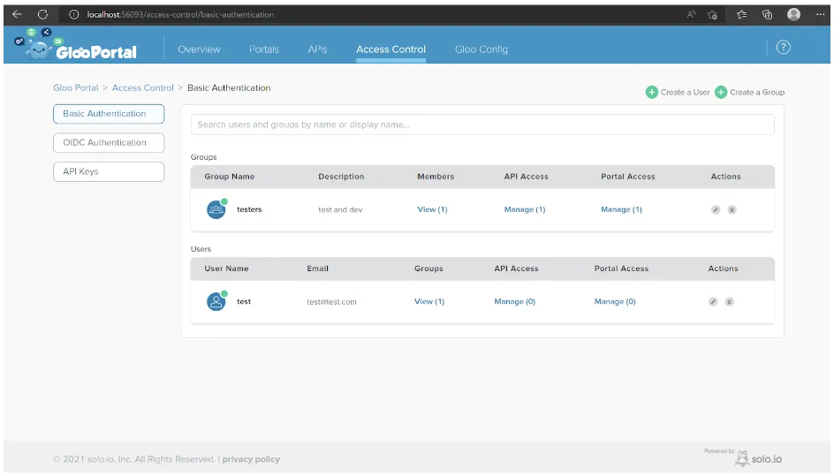The image size is (834, 476).
Task: Open the Portals tab
Action: pyautogui.click(x=264, y=49)
